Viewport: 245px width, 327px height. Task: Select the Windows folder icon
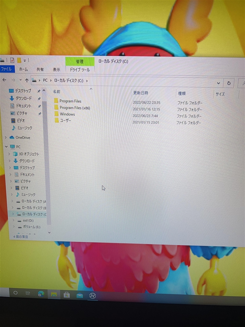(x=56, y=114)
